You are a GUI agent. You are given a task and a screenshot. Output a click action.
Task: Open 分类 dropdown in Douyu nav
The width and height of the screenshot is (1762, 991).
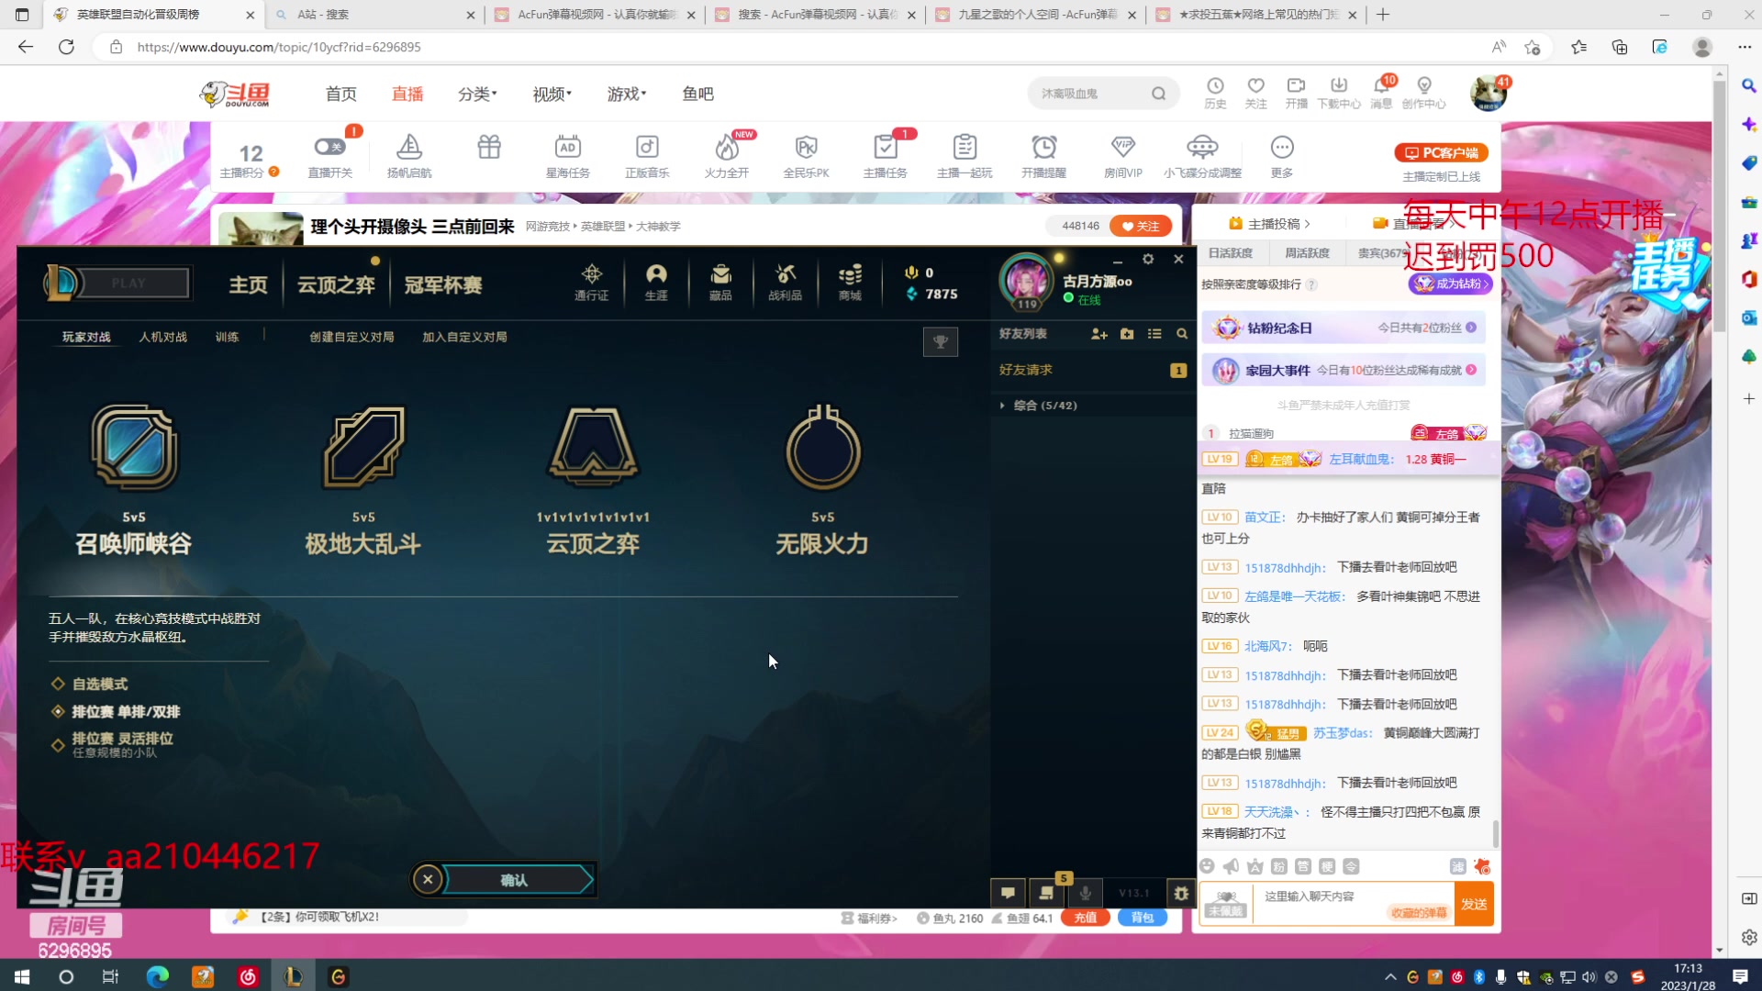coord(477,94)
